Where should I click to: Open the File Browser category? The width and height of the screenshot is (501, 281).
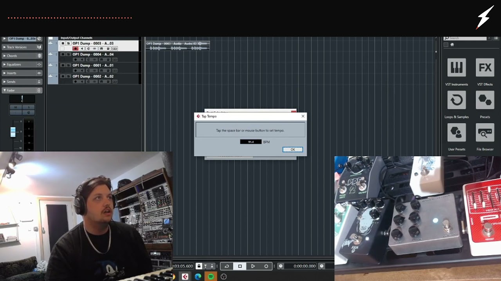pyautogui.click(x=485, y=133)
